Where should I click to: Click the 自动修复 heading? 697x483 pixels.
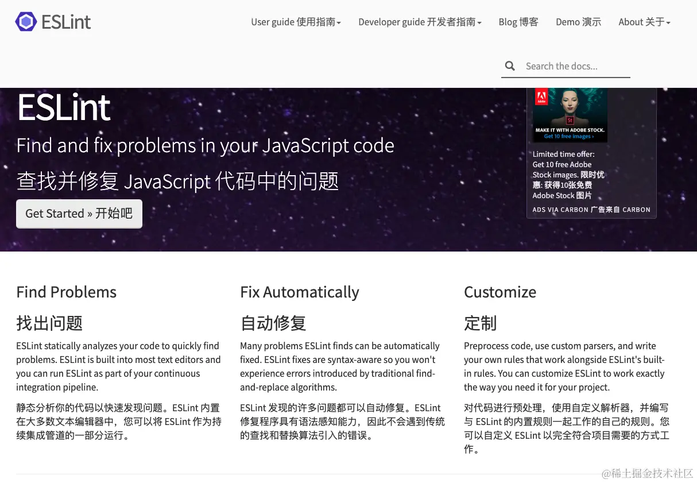tap(273, 323)
